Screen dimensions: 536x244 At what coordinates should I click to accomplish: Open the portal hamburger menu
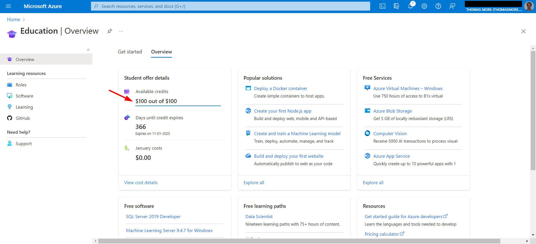(8, 6)
